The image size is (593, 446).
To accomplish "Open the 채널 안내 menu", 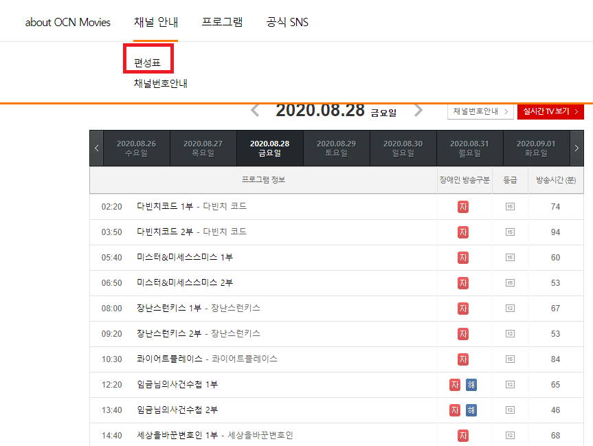I will pos(156,22).
